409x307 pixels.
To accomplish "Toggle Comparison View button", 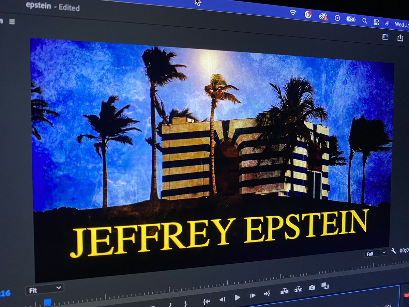I will 325,286.
